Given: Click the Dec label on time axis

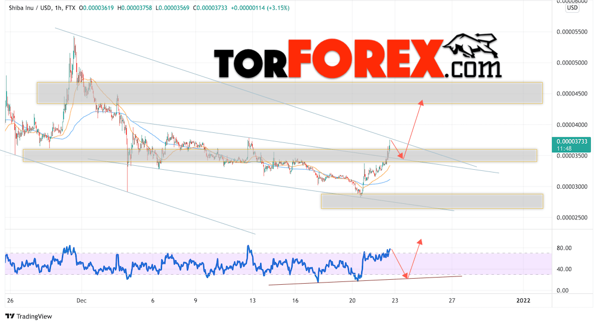Looking at the screenshot, I should [x=81, y=300].
